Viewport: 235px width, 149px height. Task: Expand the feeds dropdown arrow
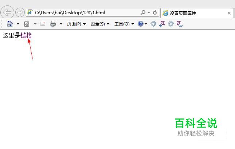[x=35, y=24]
